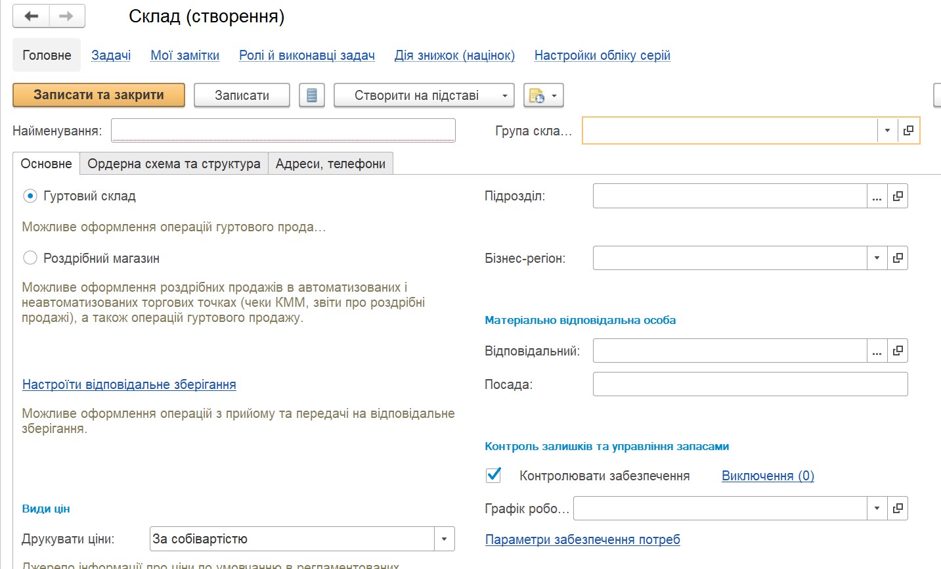Open the Бізнес-регіон field's open-form icon
This screenshot has width=941, height=569.
(x=898, y=258)
